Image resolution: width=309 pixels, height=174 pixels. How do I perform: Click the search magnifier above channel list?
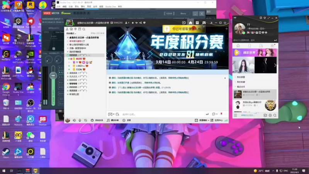point(84,29)
